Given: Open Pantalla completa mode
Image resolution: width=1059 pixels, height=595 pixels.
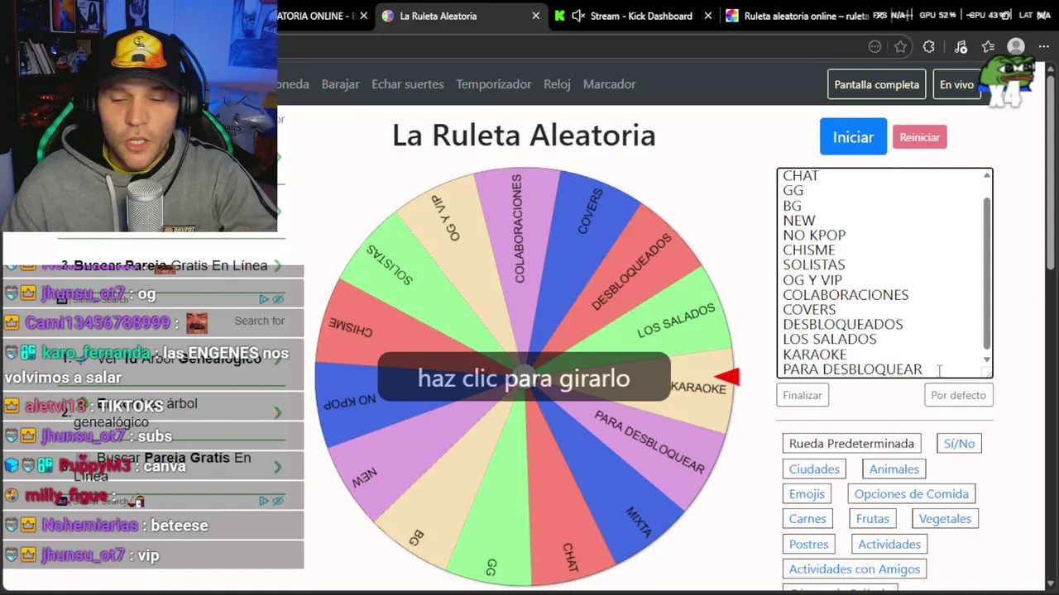Looking at the screenshot, I should [876, 84].
